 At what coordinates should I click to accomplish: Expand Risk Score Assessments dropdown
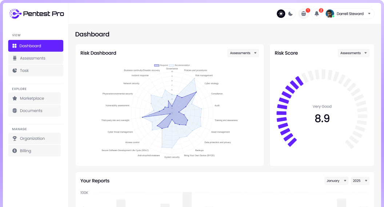(x=353, y=53)
